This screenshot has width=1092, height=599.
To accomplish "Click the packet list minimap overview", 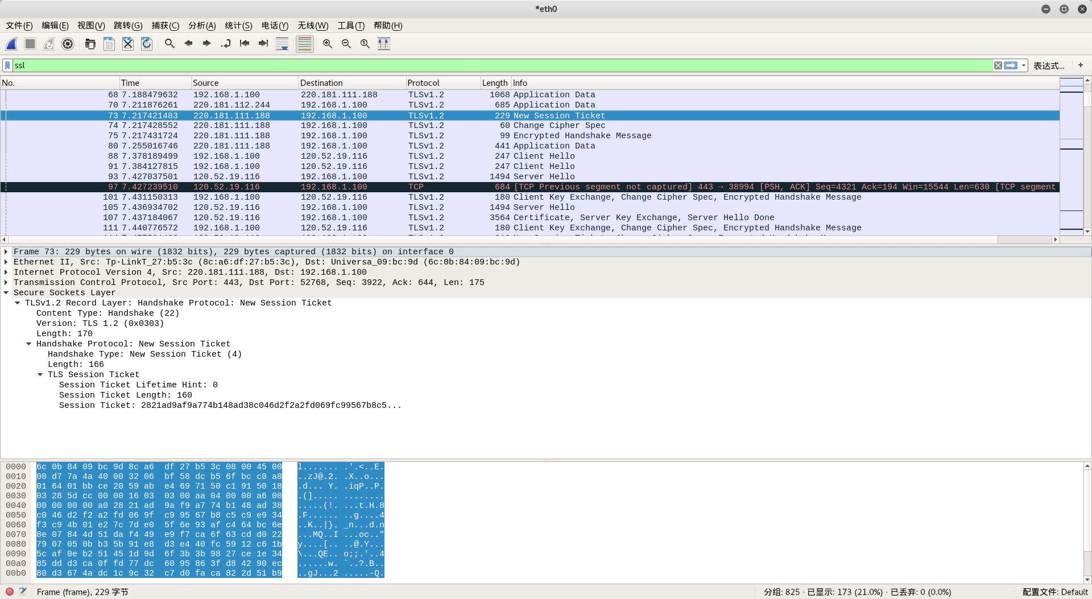I will tap(1071, 155).
